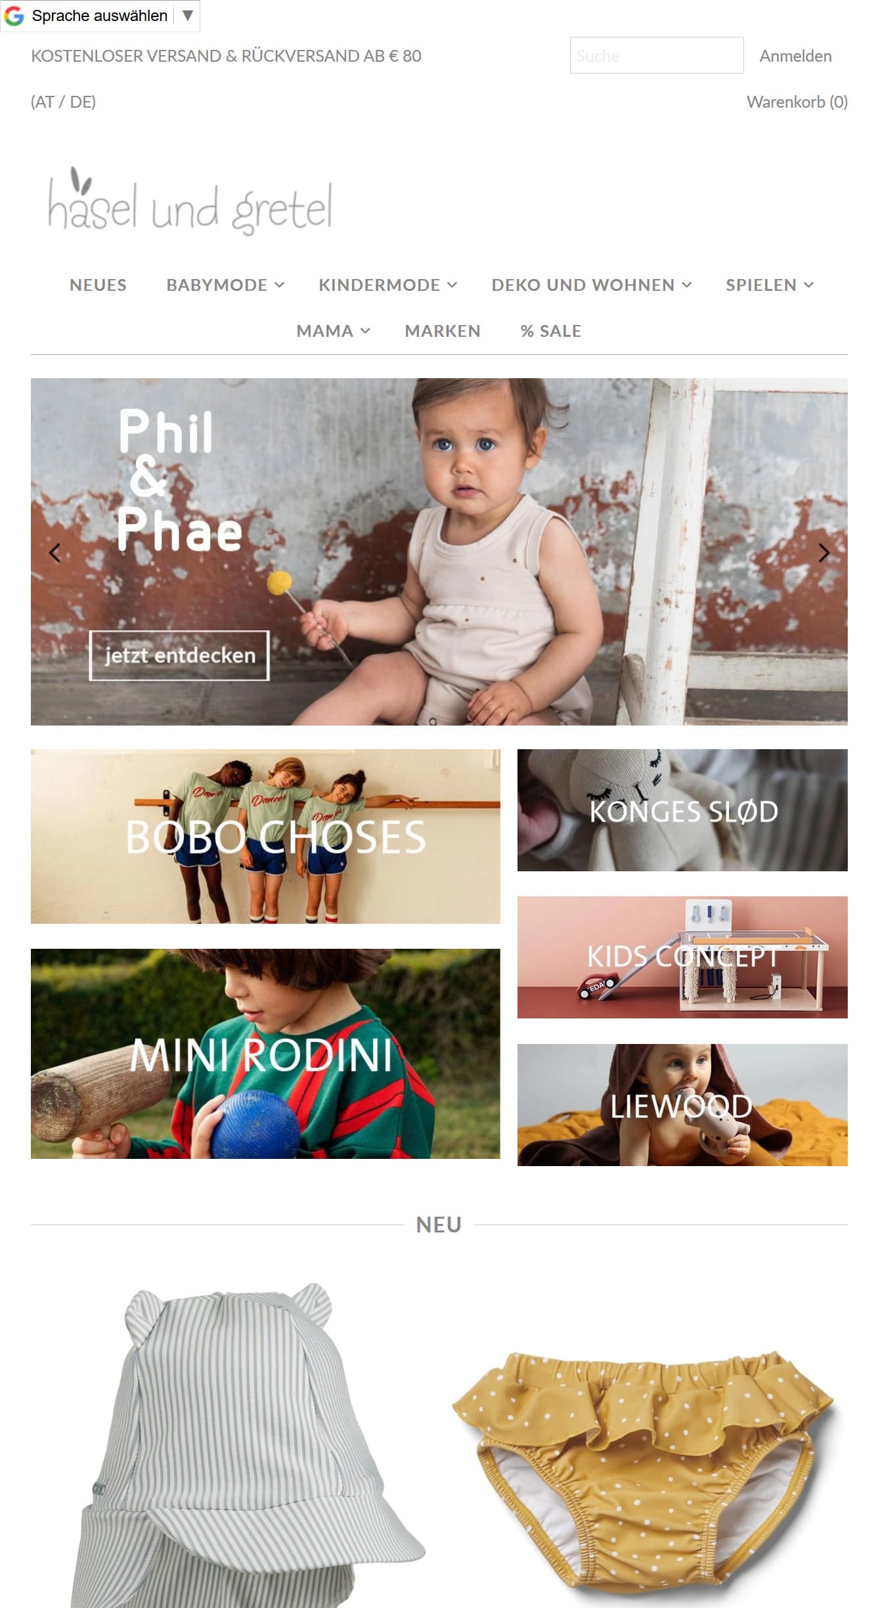Viewport: 878px width, 1608px height.
Task: Open the Bobo Choses brand tile
Action: click(x=265, y=836)
